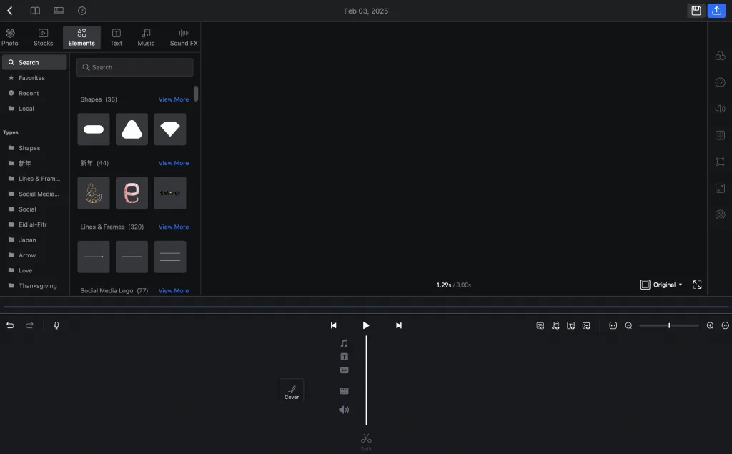The width and height of the screenshot is (732, 454).
Task: Enter fullscreen preview mode
Action: point(697,285)
